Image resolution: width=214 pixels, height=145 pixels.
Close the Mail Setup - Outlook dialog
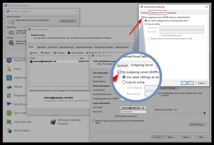(x=77, y=11)
